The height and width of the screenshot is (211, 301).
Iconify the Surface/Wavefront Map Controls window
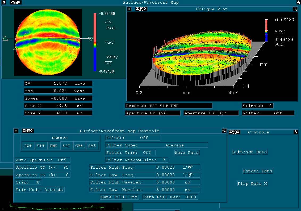(224, 131)
